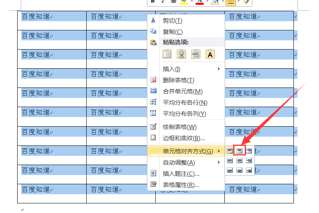Open highlight color dropdown arrow

click(x=192, y=2)
